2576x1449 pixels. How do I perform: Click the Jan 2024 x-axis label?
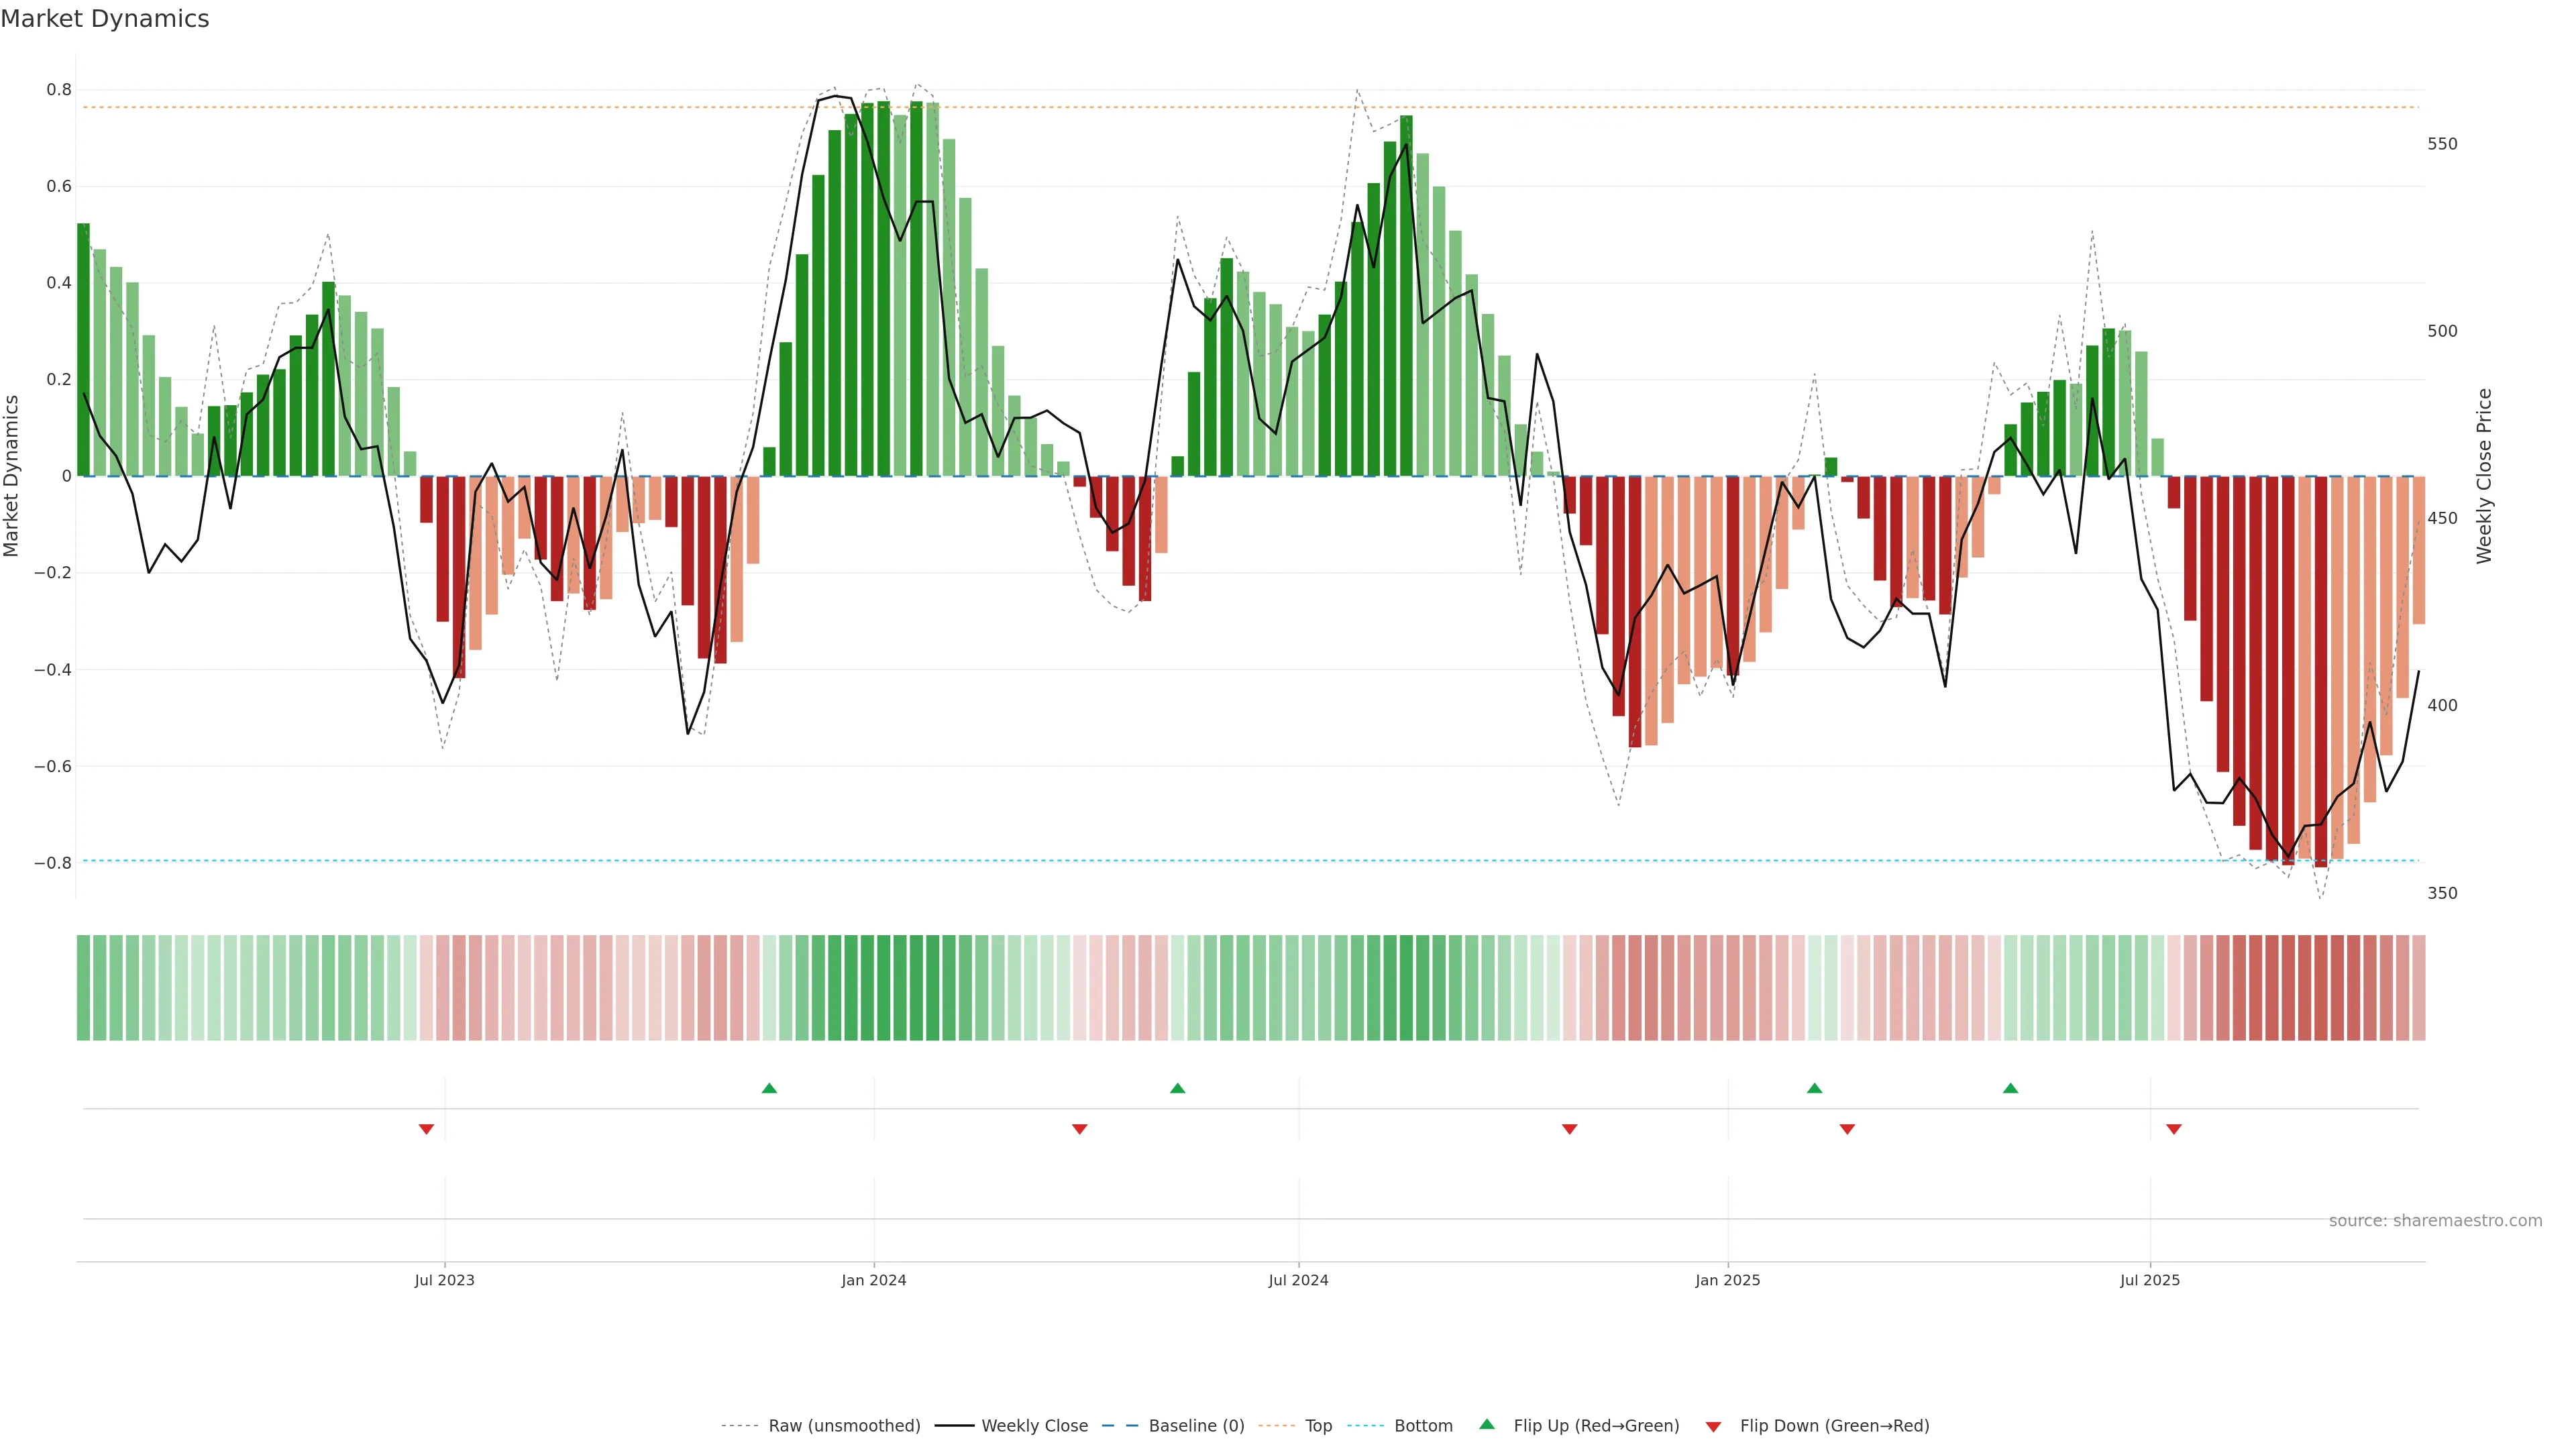click(873, 1280)
